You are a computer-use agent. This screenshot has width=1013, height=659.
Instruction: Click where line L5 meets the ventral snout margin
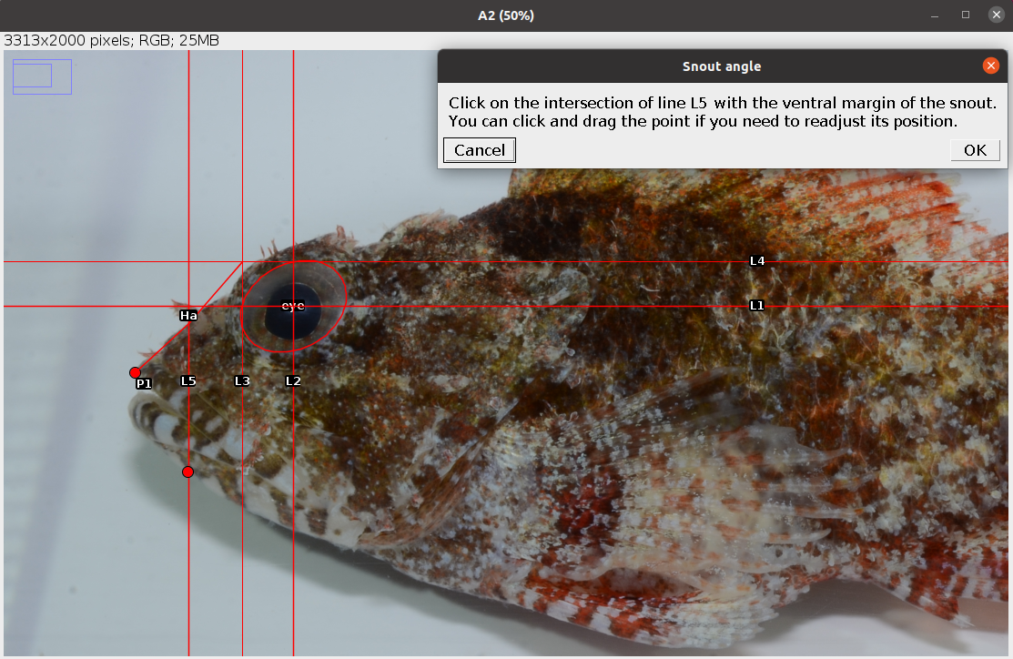(x=188, y=471)
